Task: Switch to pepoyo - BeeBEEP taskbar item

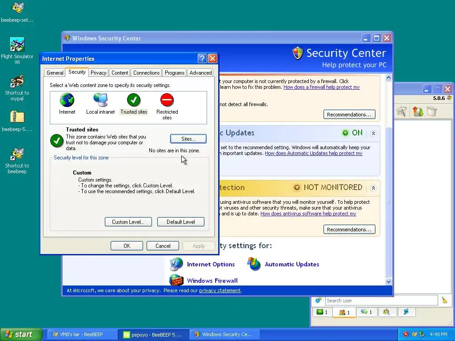Action: [x=153, y=334]
